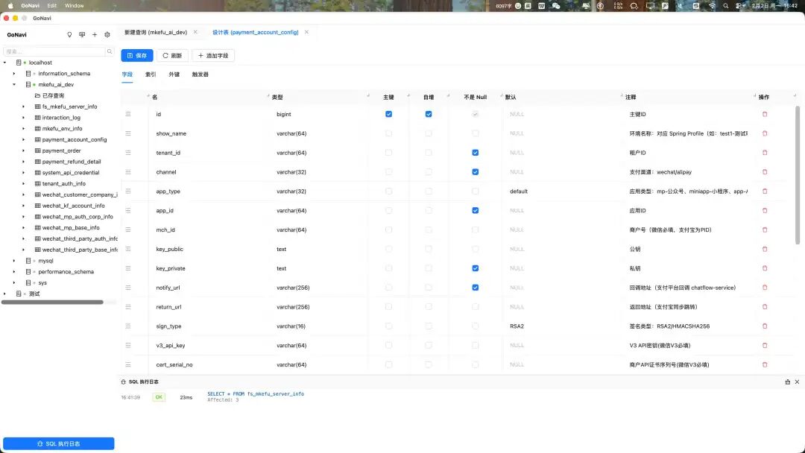The width and height of the screenshot is (805, 453).
Task: Clear the SQL execution log output
Action: 787,381
